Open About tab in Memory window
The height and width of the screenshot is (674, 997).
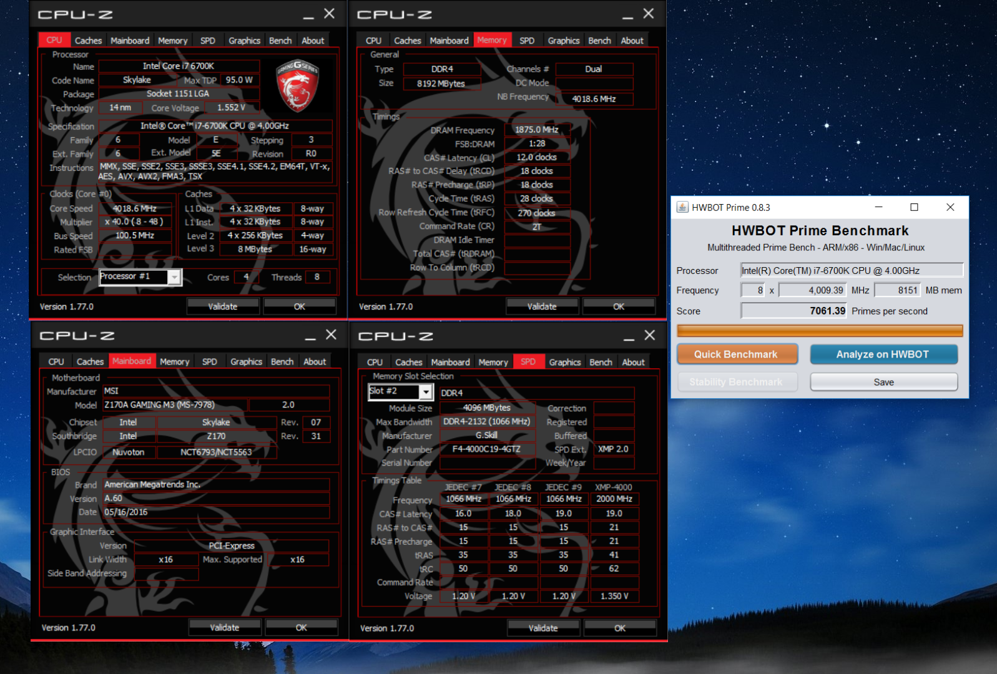[632, 41]
